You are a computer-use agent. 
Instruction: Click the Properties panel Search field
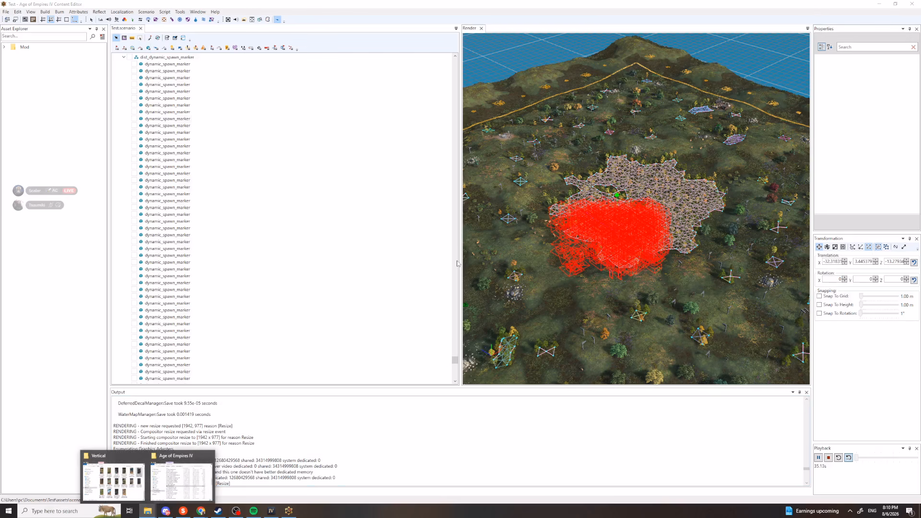[873, 47]
